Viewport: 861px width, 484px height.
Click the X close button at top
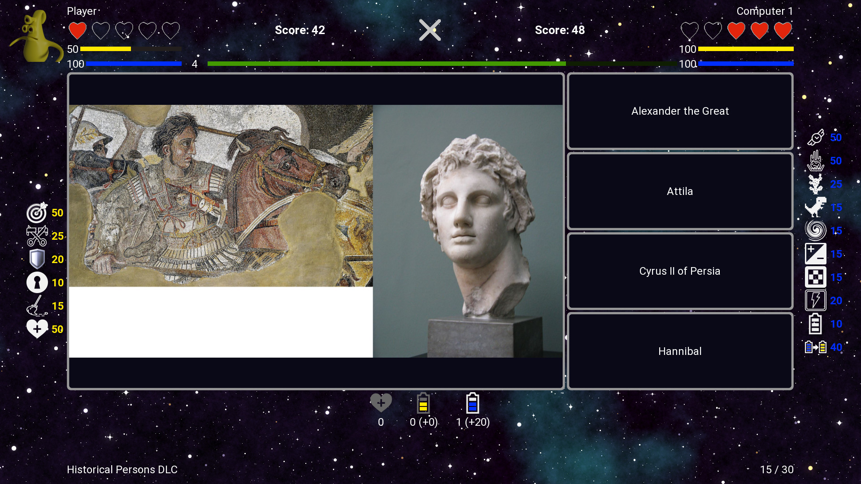pos(430,30)
